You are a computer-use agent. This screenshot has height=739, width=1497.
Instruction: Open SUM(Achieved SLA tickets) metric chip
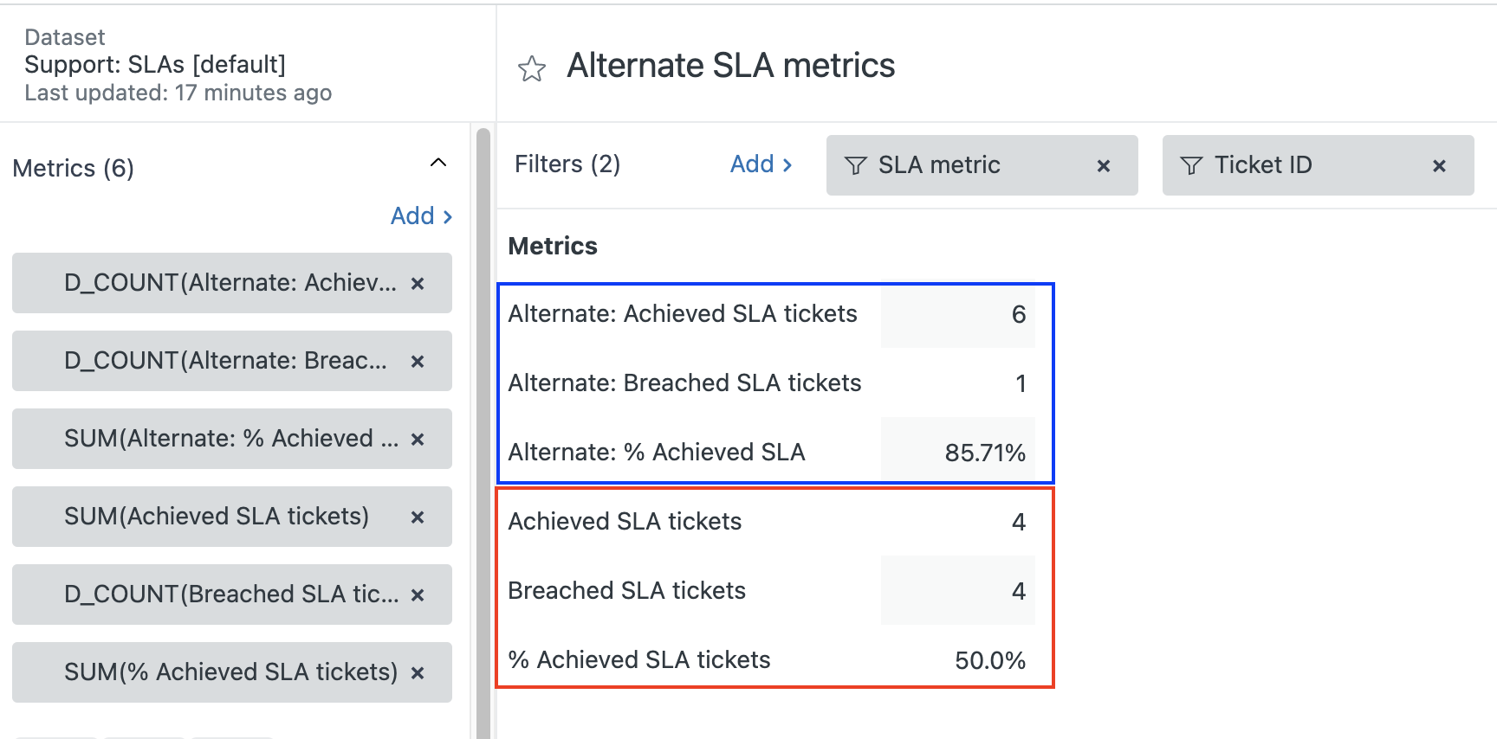tap(217, 517)
